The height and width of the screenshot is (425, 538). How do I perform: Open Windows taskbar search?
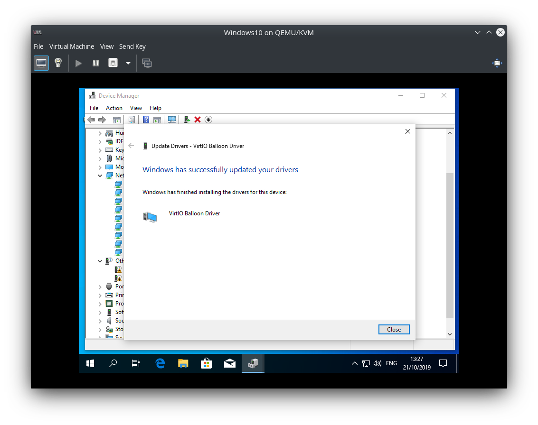point(113,363)
